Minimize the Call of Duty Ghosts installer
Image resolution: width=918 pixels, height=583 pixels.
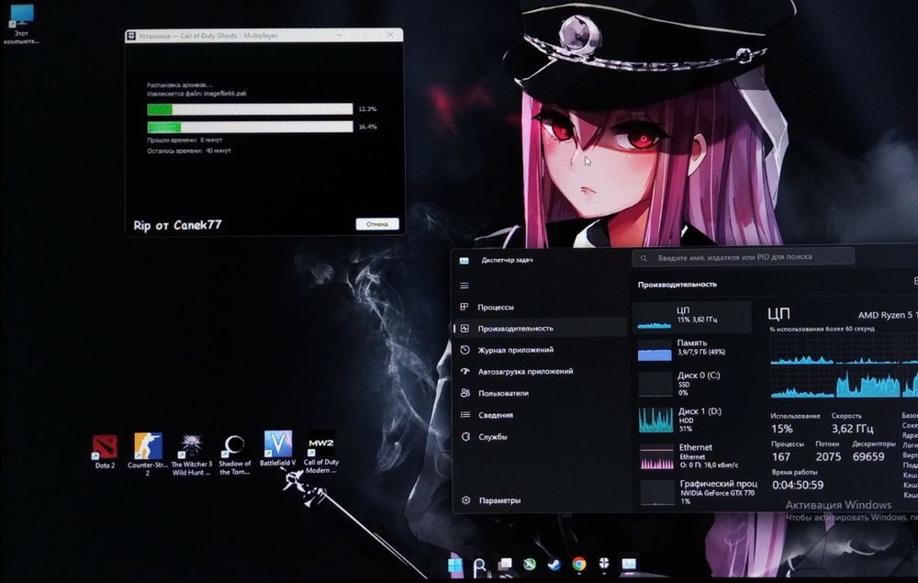[340, 36]
